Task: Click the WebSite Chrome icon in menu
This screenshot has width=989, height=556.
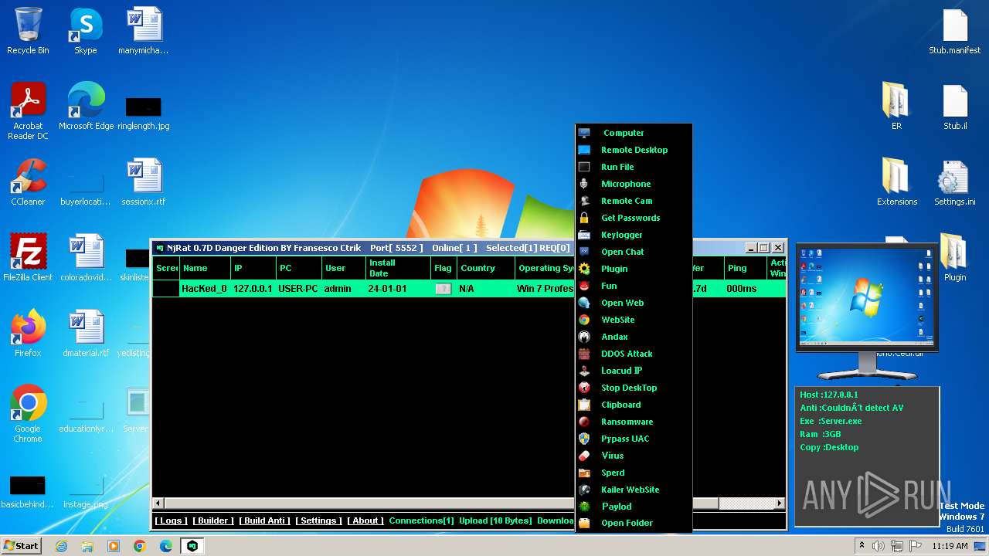Action: 584,320
